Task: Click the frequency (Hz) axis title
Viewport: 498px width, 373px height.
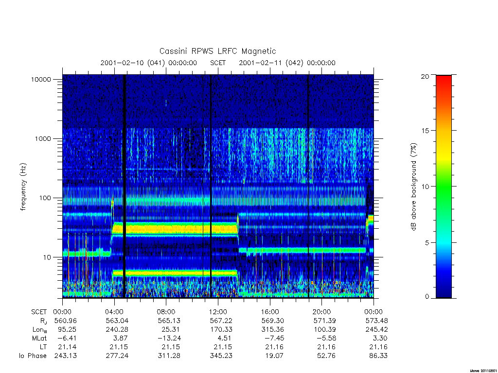Action: [x=23, y=187]
